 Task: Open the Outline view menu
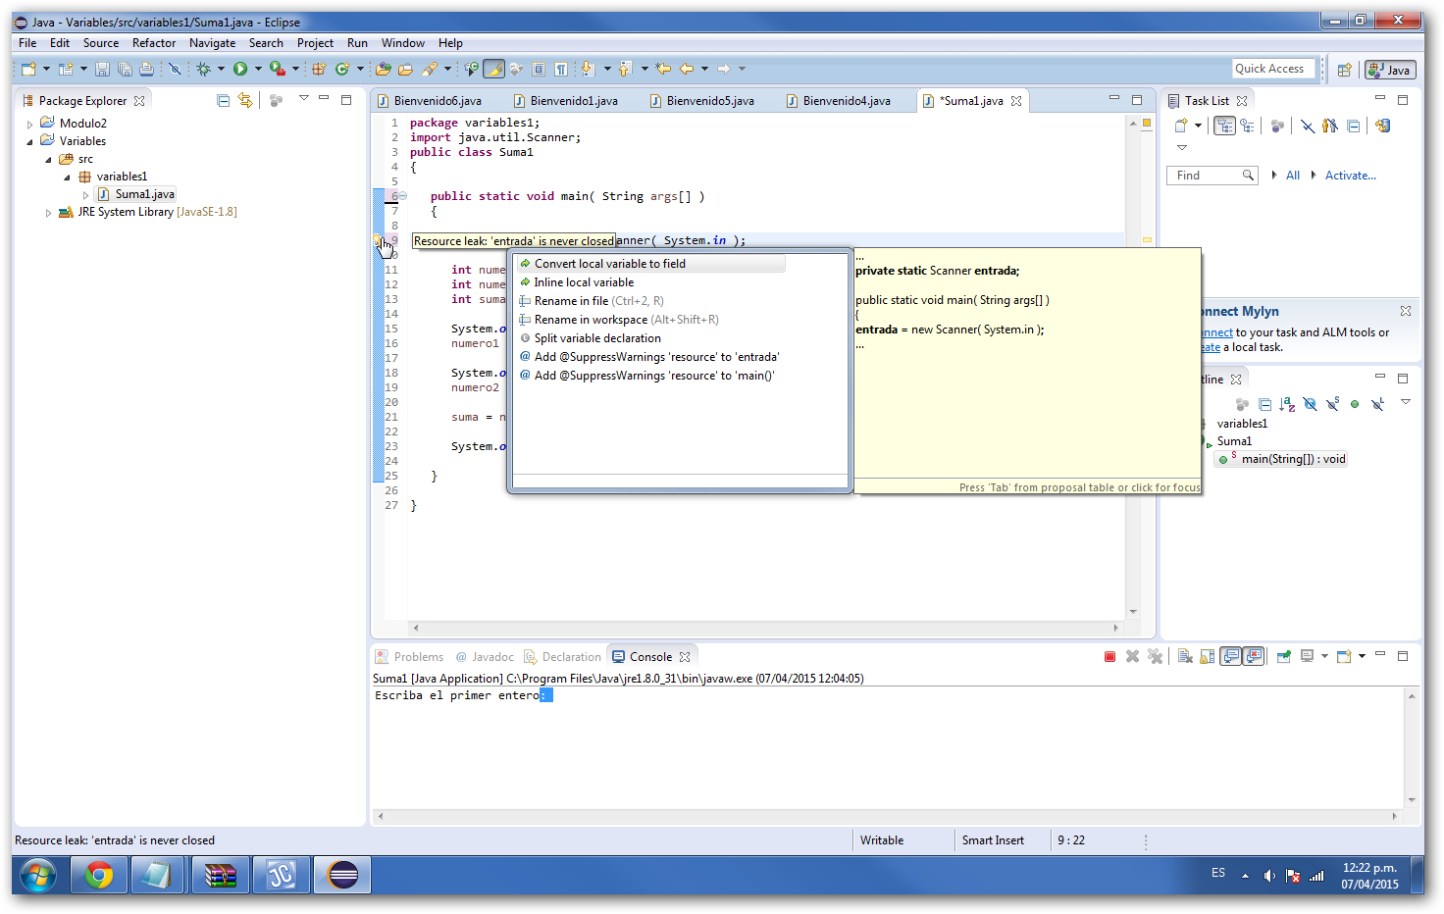[1405, 402]
